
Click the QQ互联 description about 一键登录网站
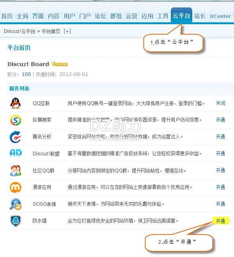click(x=136, y=103)
